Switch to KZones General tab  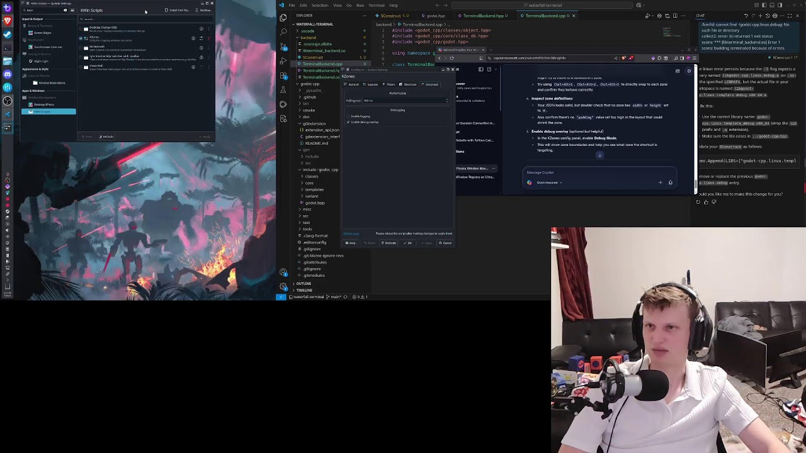click(x=351, y=84)
